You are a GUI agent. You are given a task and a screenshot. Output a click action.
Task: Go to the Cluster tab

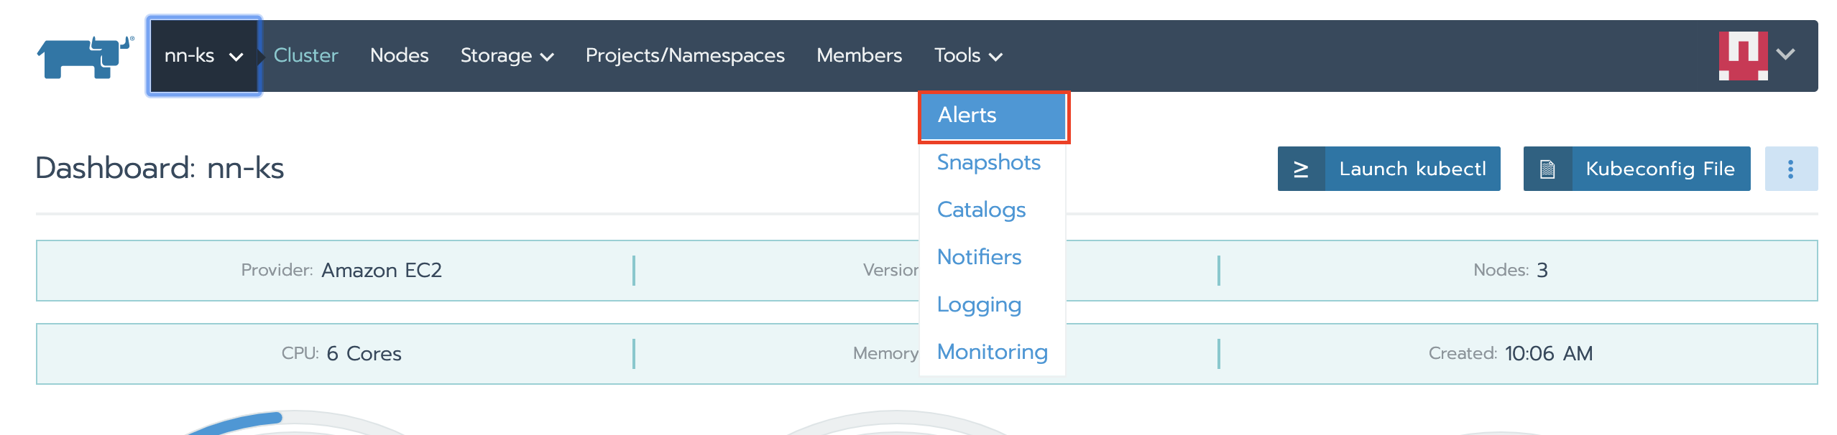coord(305,56)
